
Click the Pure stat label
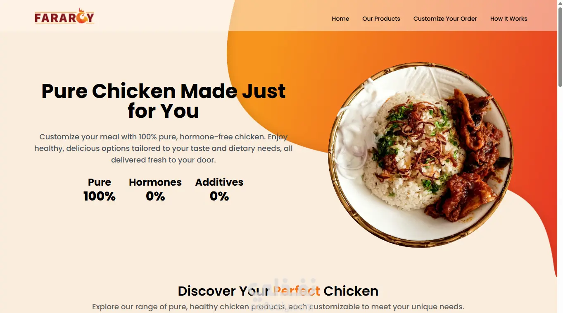point(100,182)
